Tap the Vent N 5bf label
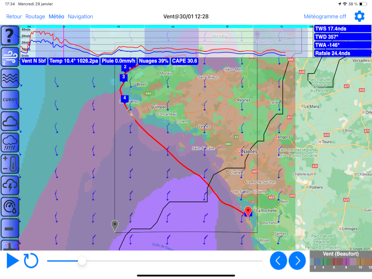372x279 pixels. point(33,61)
